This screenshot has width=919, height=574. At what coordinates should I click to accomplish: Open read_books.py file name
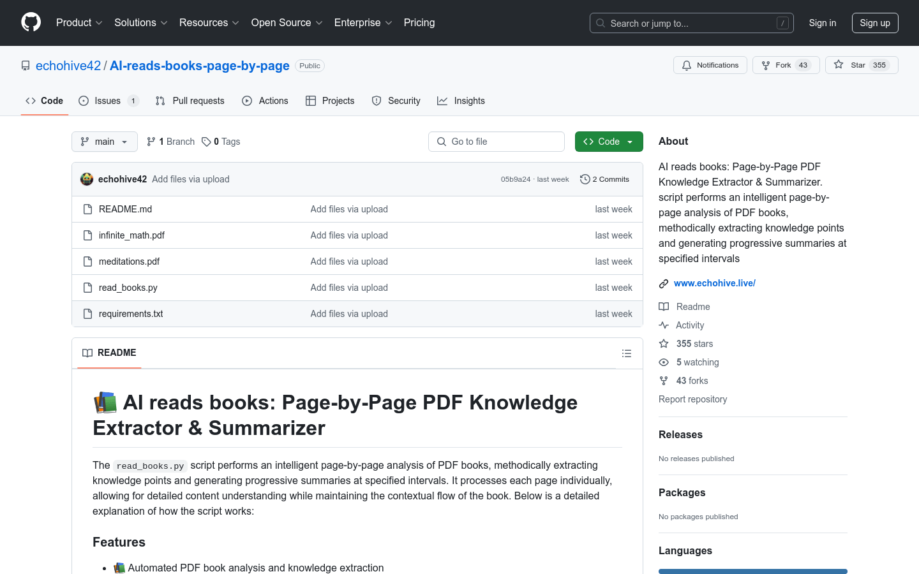click(128, 288)
